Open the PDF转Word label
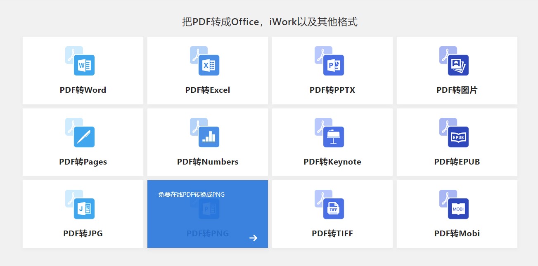Viewport: 538px width, 266px height. click(83, 90)
